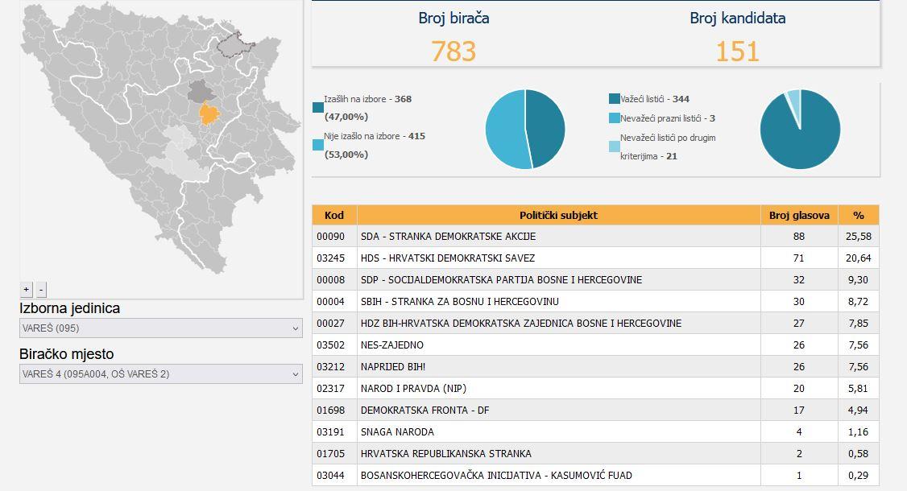Click code 01705 in the Kod column
907x491 pixels.
point(330,453)
